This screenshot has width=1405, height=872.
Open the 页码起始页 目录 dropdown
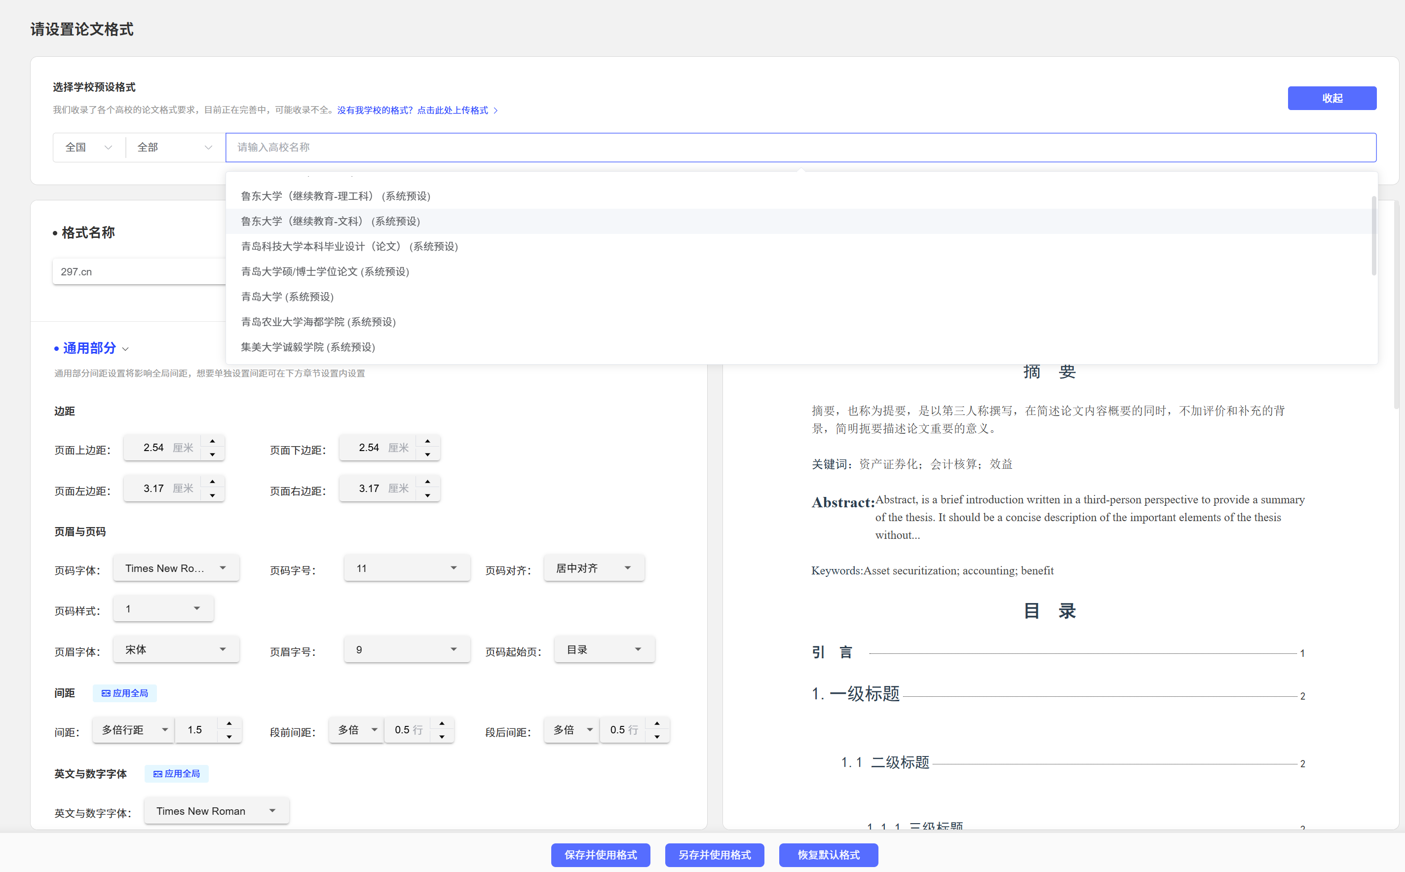[604, 649]
